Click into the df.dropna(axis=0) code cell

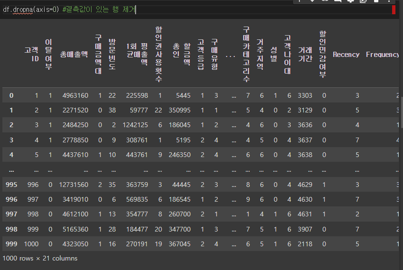[197, 10]
